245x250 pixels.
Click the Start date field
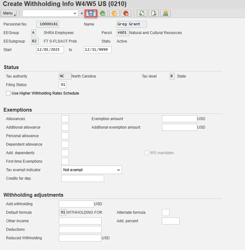(50, 50)
